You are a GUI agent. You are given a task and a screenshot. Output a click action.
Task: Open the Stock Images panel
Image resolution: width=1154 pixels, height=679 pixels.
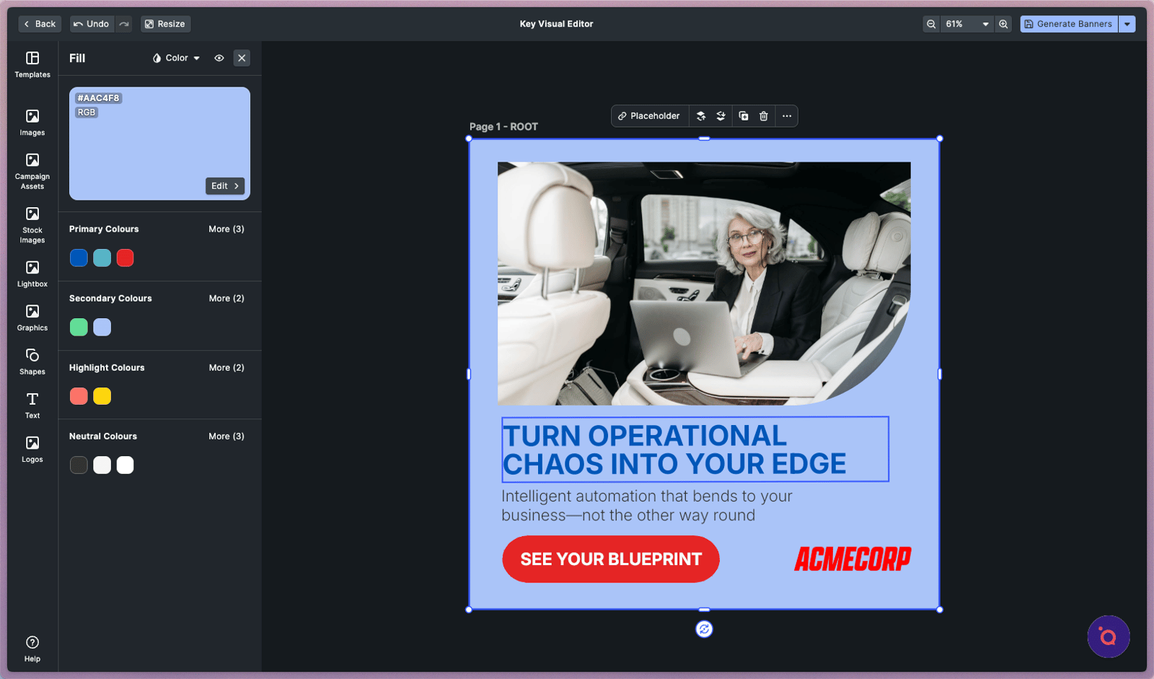point(32,224)
